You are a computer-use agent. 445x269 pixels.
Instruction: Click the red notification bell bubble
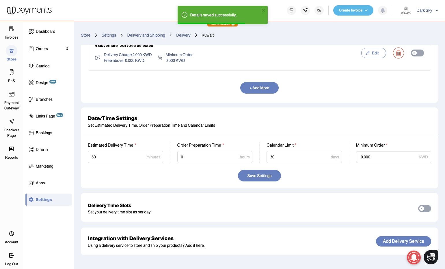tap(414, 257)
